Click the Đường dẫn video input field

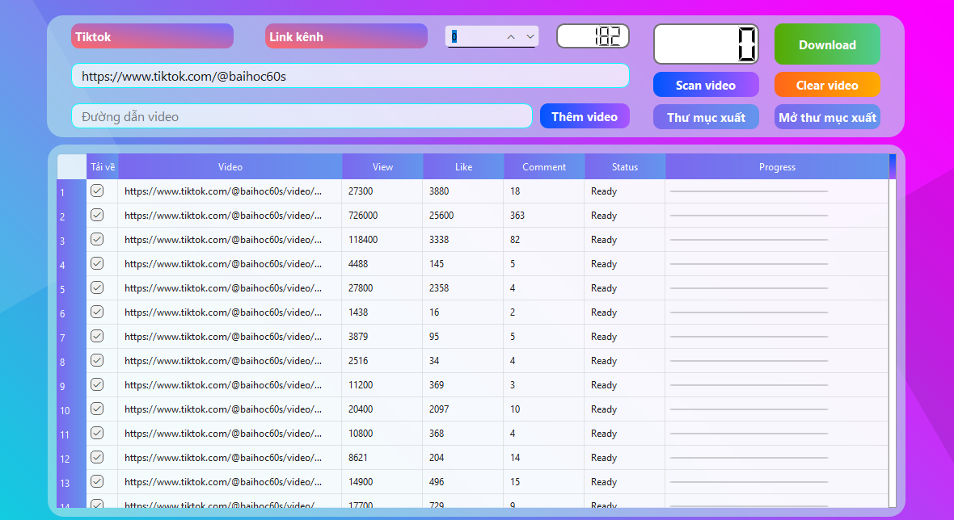tap(302, 116)
